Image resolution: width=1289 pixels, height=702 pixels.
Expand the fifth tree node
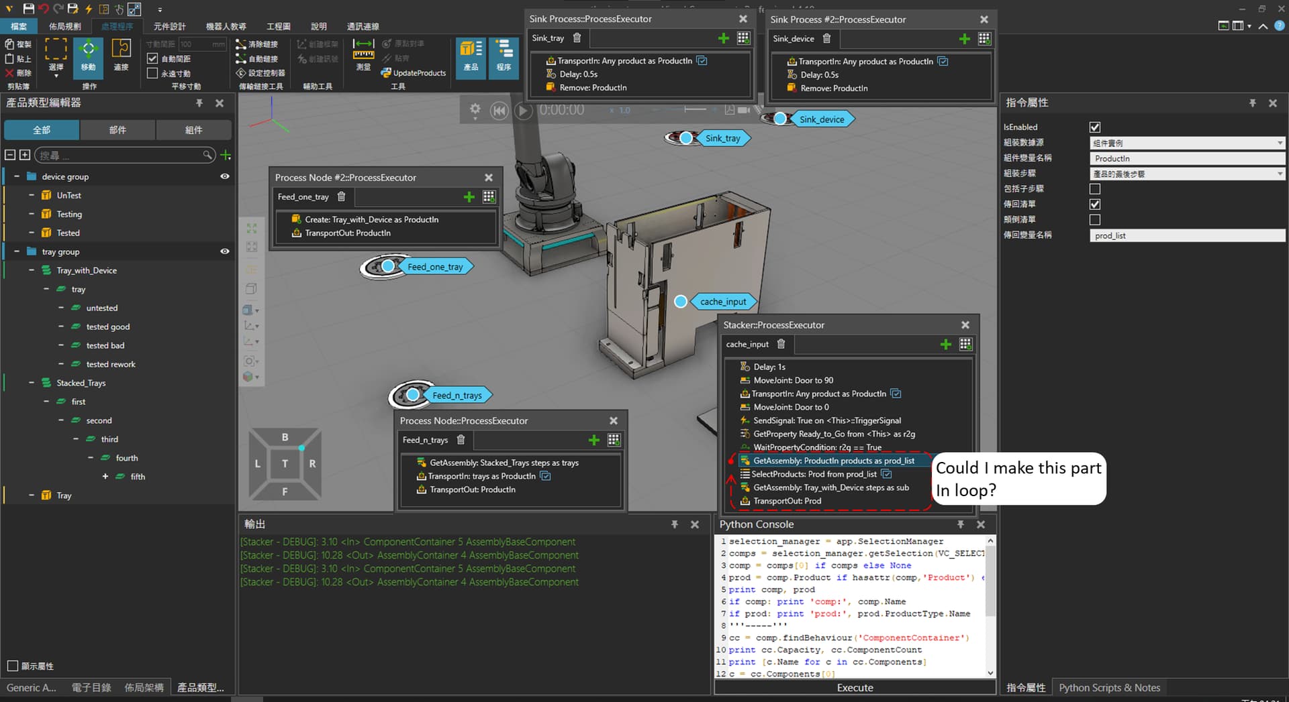(x=105, y=477)
